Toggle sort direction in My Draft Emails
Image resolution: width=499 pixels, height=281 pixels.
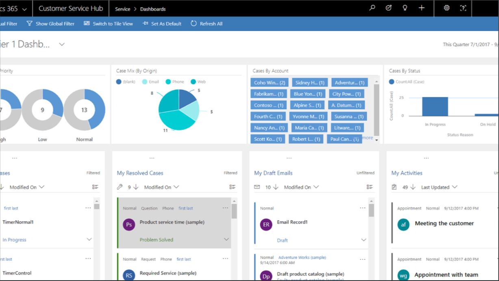tap(276, 187)
